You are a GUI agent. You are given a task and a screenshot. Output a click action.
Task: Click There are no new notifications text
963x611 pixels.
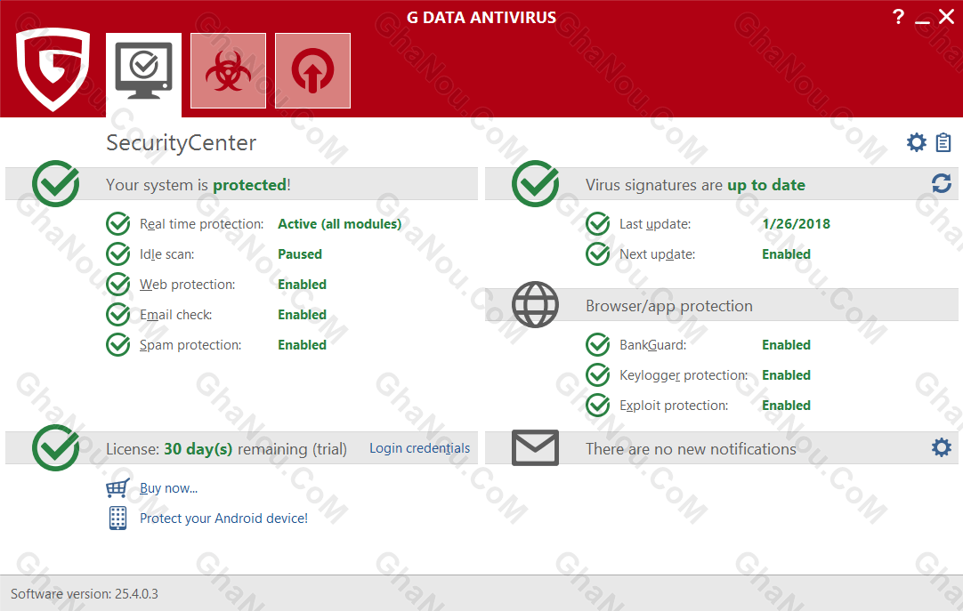pos(691,448)
